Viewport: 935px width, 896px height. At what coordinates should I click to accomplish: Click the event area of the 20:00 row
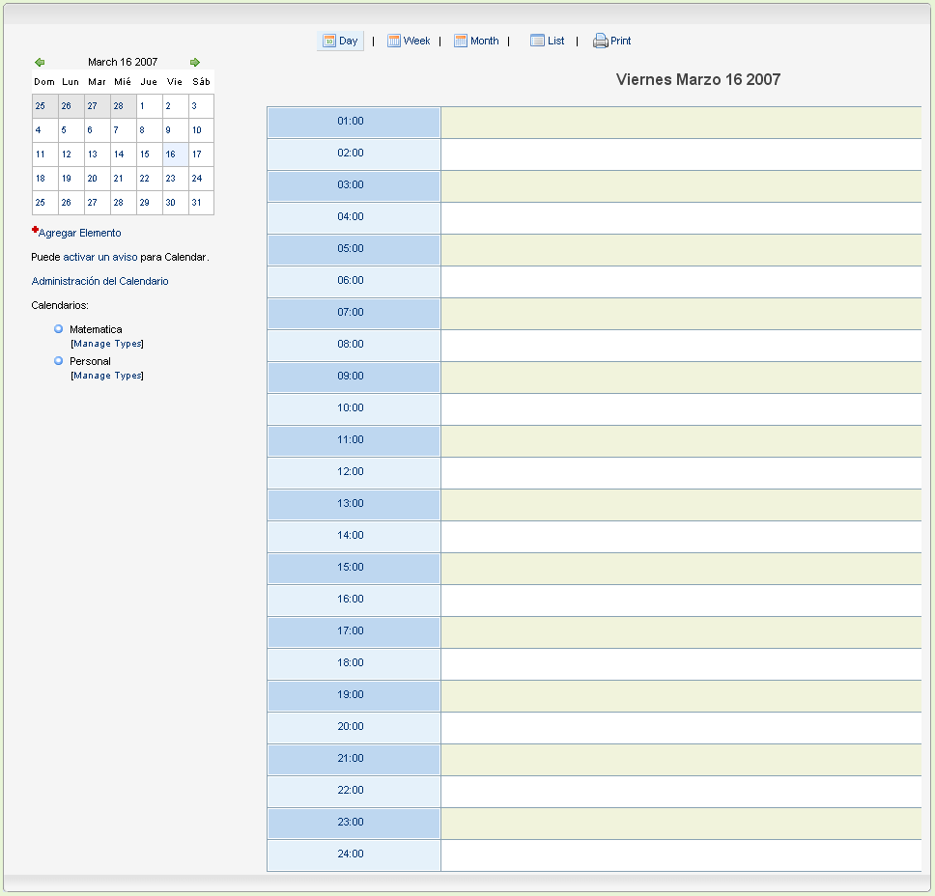pos(681,727)
